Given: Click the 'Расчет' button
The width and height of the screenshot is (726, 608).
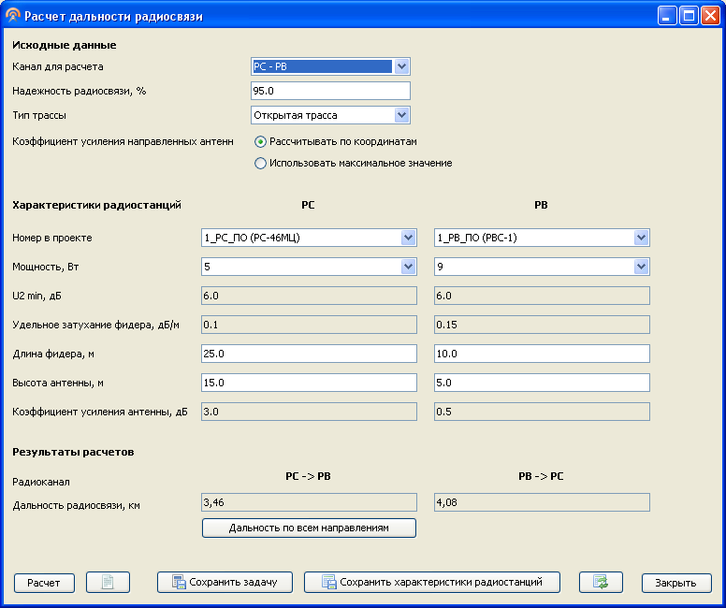Looking at the screenshot, I should (x=45, y=583).
